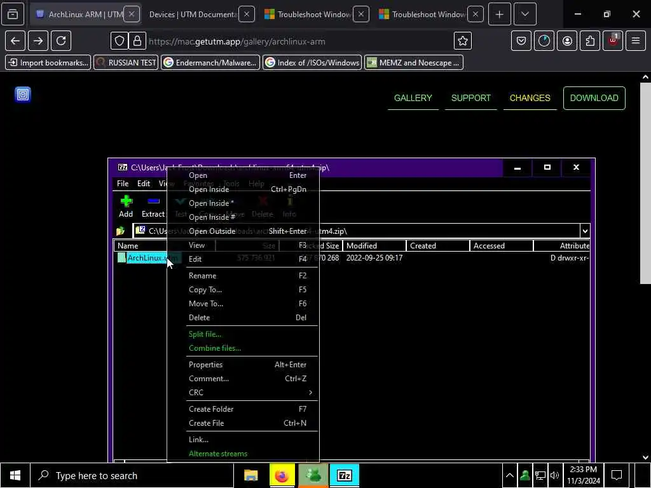
Task: Expand the 7-Zip path dropdown arrow
Action: 585,231
